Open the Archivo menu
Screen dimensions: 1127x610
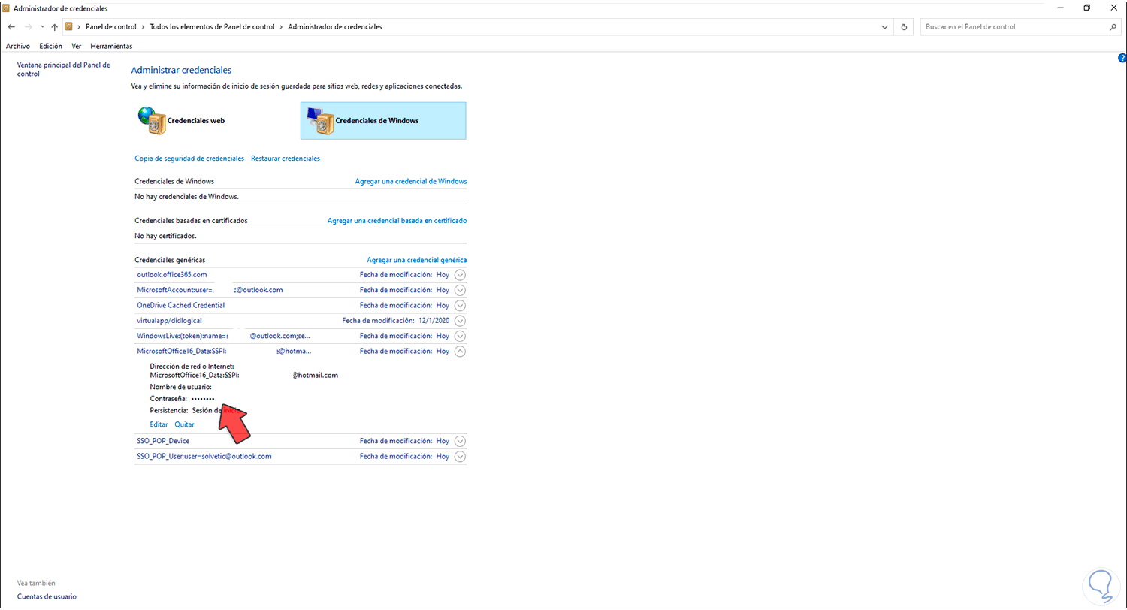click(18, 46)
